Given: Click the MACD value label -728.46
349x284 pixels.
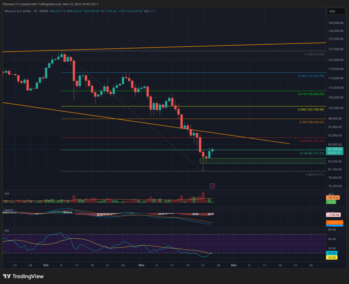Looking at the screenshot, I should (x=333, y=215).
